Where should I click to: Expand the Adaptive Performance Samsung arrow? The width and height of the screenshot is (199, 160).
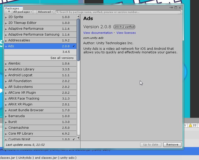(6, 35)
